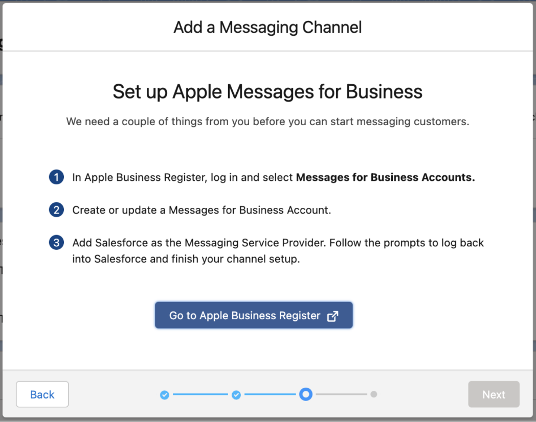Open Go to Apple Business Register button
The image size is (536, 422).
pyautogui.click(x=254, y=315)
